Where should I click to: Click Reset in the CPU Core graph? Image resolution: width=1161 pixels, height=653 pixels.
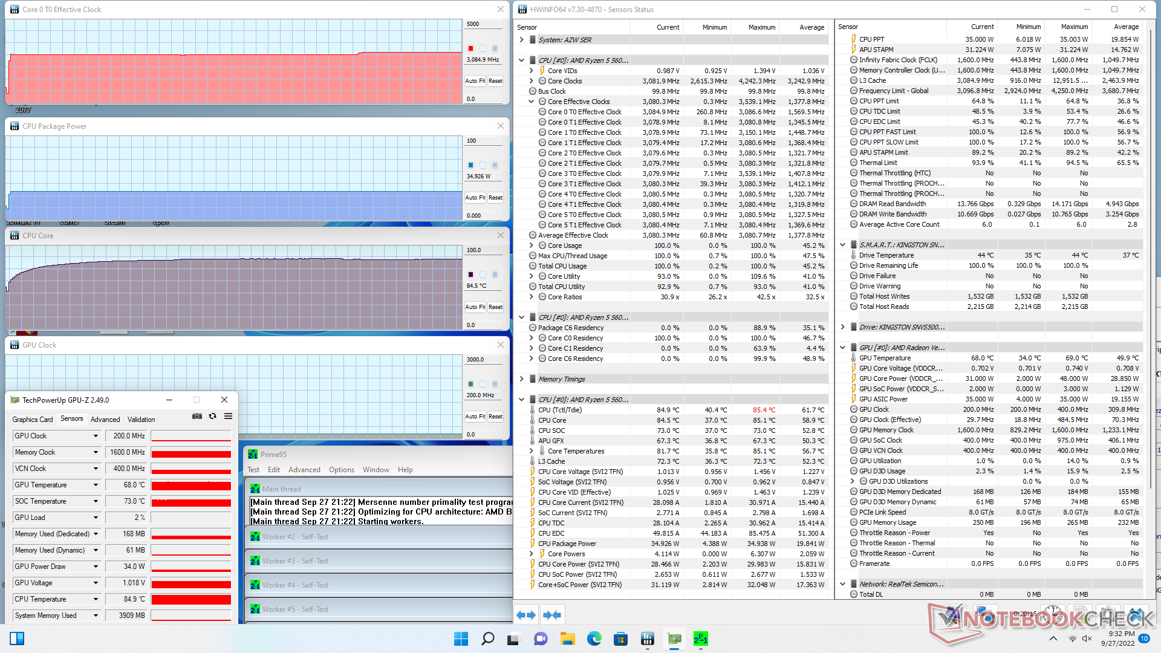click(495, 307)
